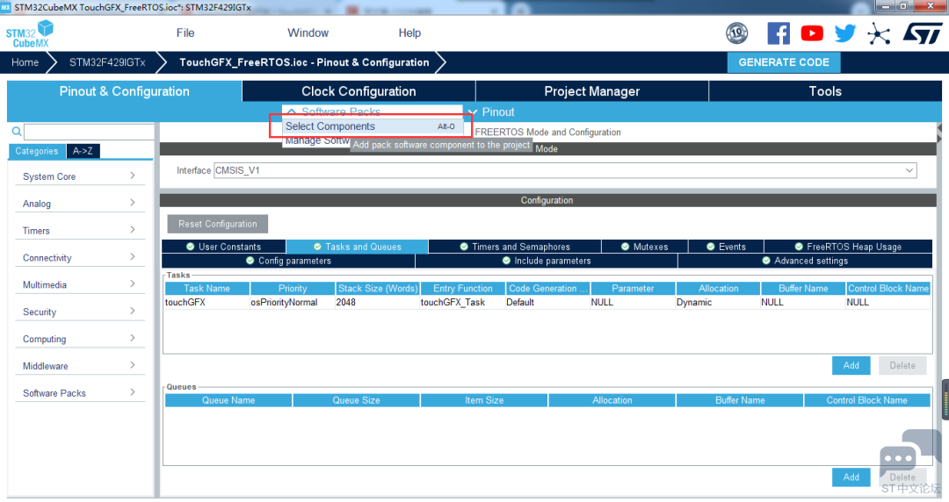949x502 pixels.
Task: Click Add button under Tasks table
Action: [x=851, y=365]
